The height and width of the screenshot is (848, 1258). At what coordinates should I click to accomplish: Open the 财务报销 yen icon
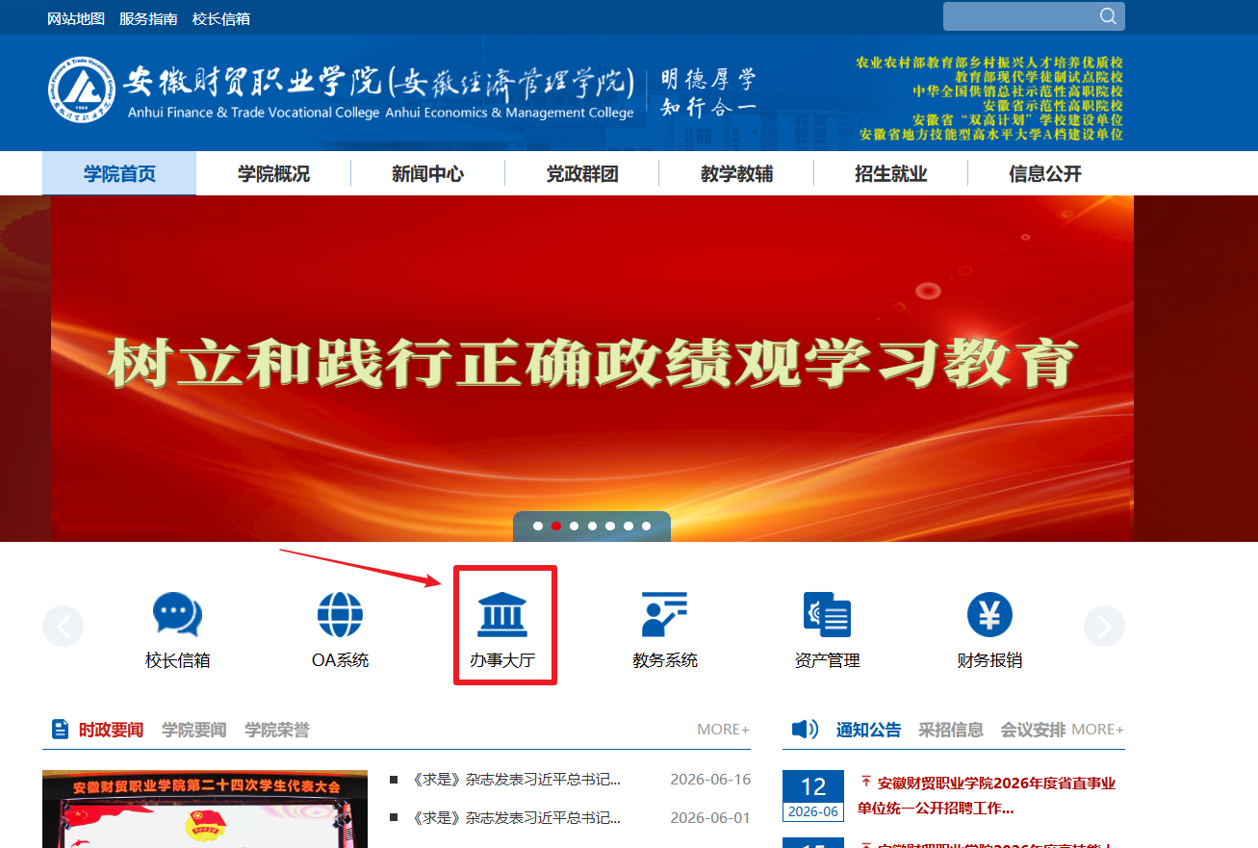989,614
